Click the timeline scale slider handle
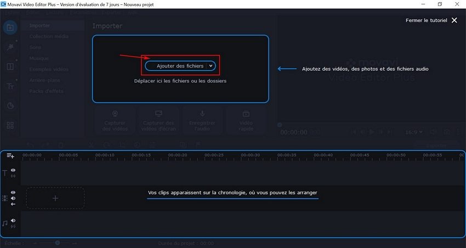Image resolution: width=466 pixels, height=248 pixels. [x=58, y=243]
